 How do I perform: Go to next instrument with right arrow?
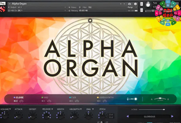pos(124,4)
